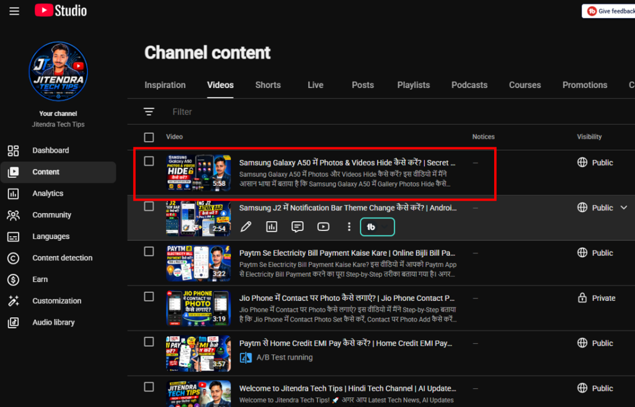Edit details pencil icon for Samsung J2 video

(246, 227)
